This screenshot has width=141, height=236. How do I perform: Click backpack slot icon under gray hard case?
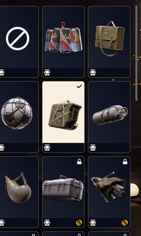47,223
